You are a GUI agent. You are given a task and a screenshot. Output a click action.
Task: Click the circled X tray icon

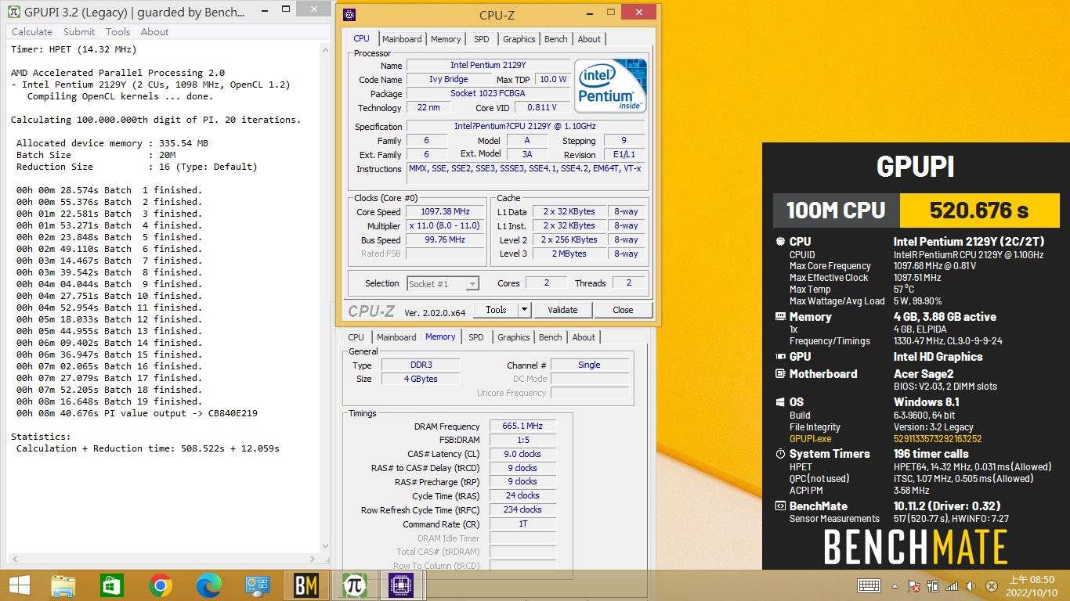[991, 586]
